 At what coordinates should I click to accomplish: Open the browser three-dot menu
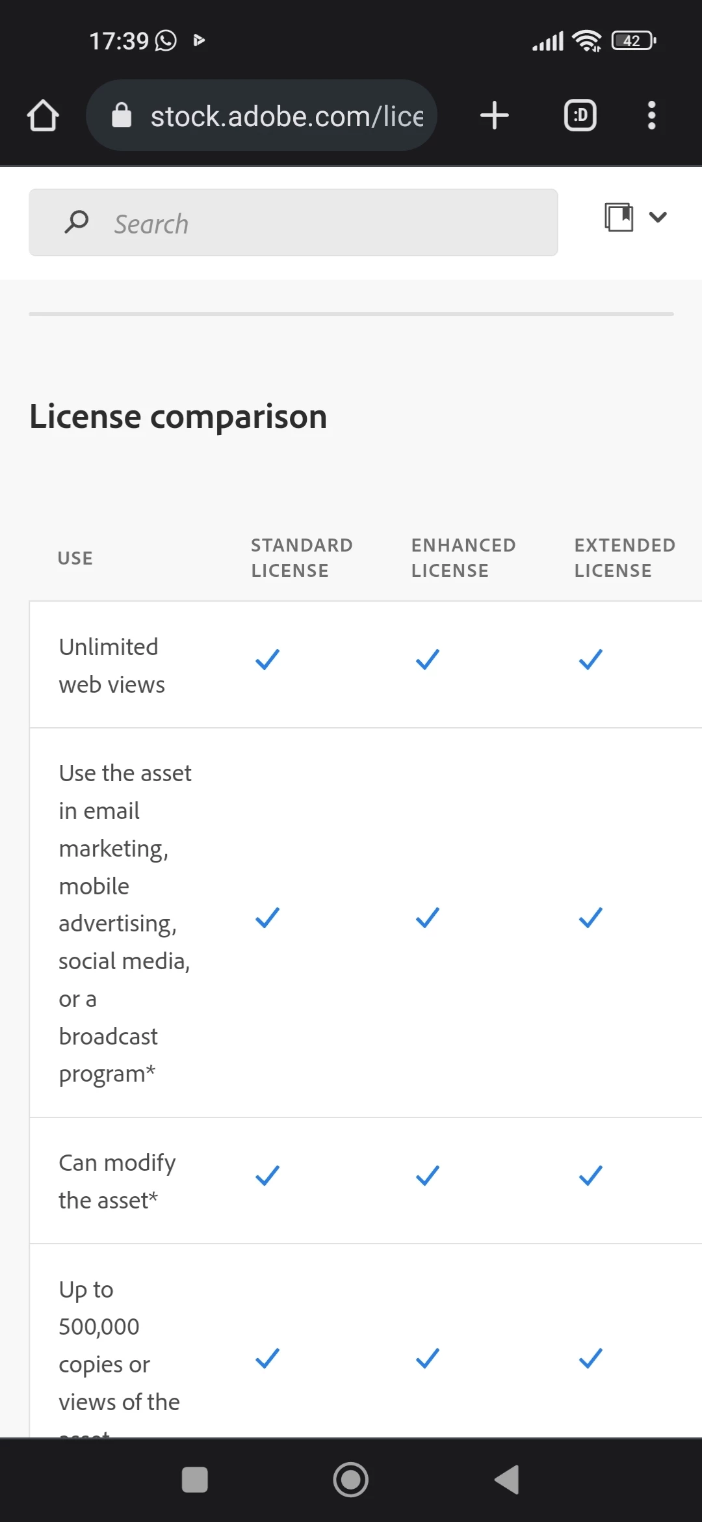[651, 116]
